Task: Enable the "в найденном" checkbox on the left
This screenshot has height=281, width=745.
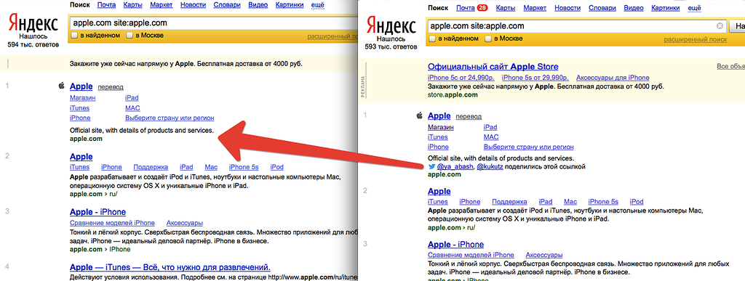Action: [74, 36]
